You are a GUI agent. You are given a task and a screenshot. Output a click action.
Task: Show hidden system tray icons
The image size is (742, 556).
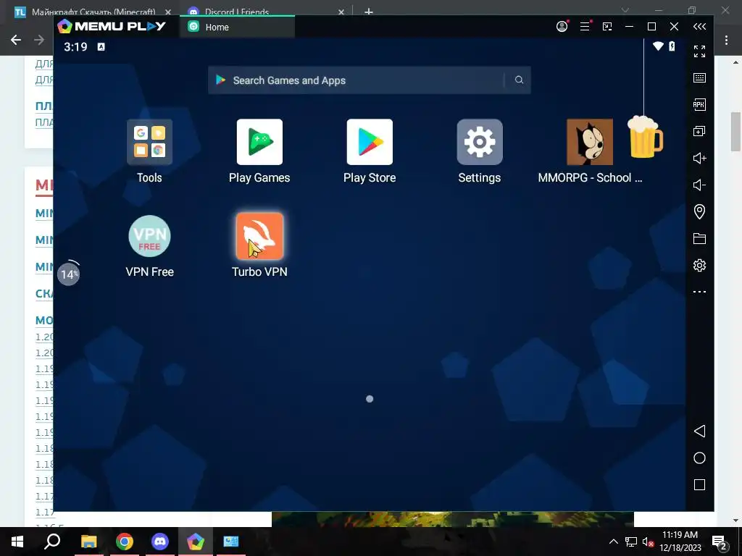tap(613, 542)
